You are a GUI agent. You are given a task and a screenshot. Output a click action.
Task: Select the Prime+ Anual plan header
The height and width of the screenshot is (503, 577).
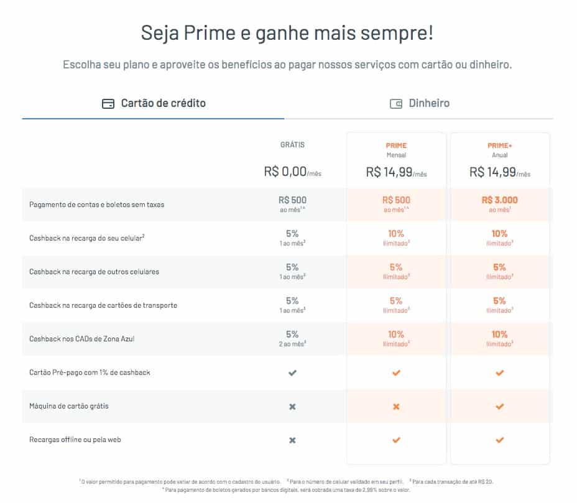pyautogui.click(x=500, y=160)
